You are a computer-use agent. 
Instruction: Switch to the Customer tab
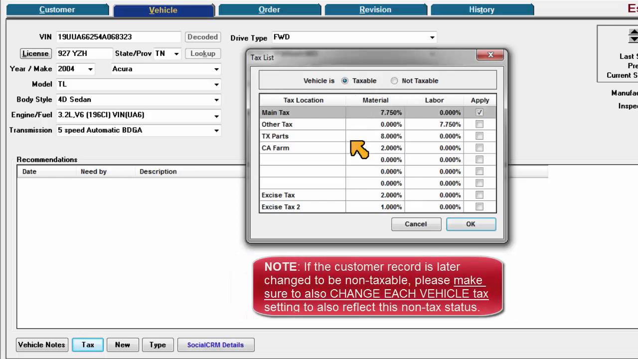(57, 10)
